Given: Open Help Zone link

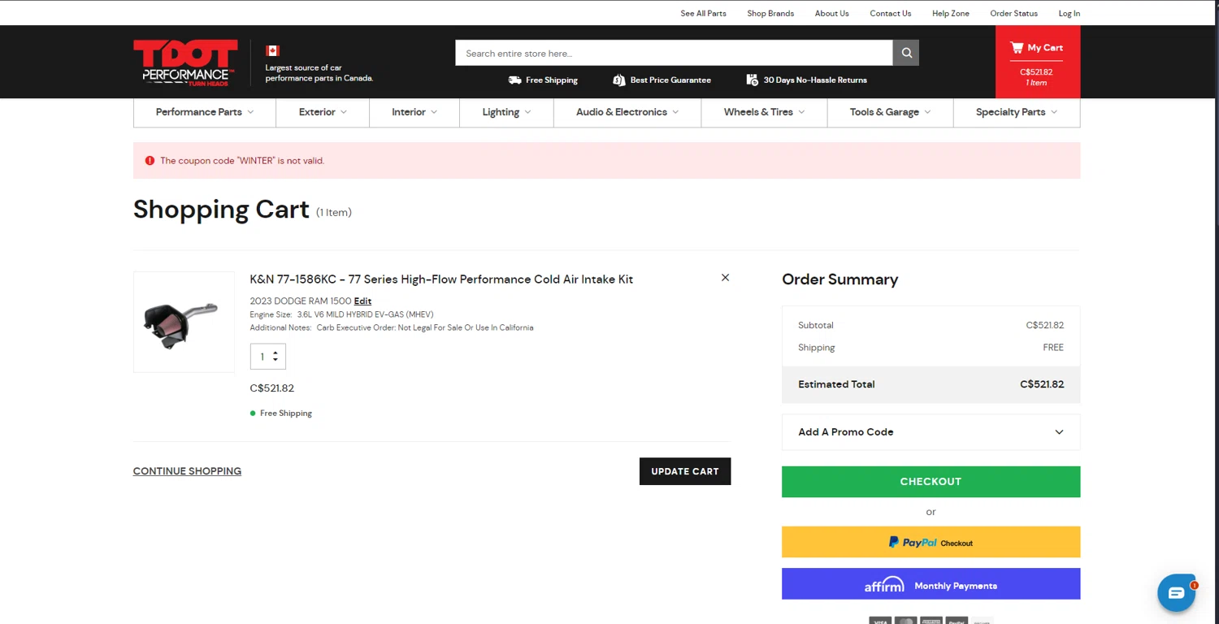Looking at the screenshot, I should tap(950, 13).
